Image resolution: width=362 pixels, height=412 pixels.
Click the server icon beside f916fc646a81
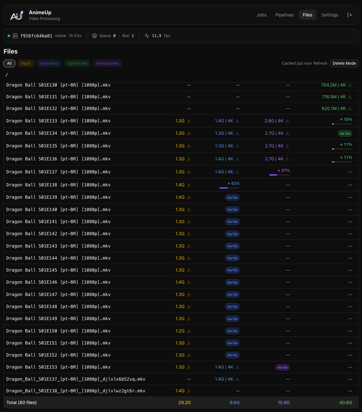[x=15, y=36]
